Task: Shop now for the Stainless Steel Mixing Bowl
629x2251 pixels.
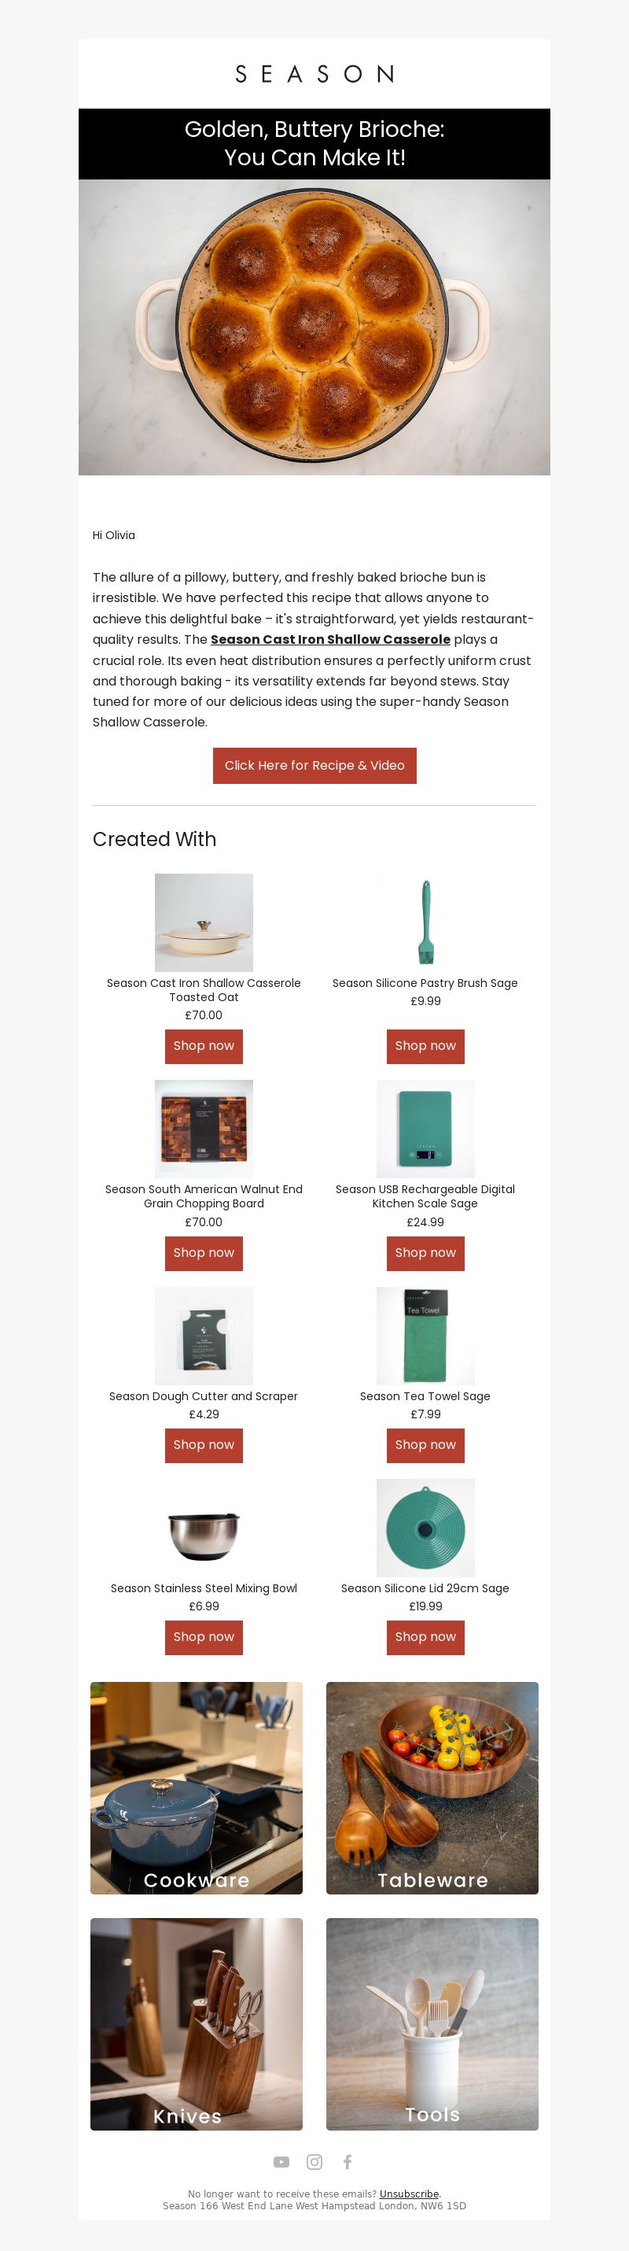Action: pos(204,1638)
